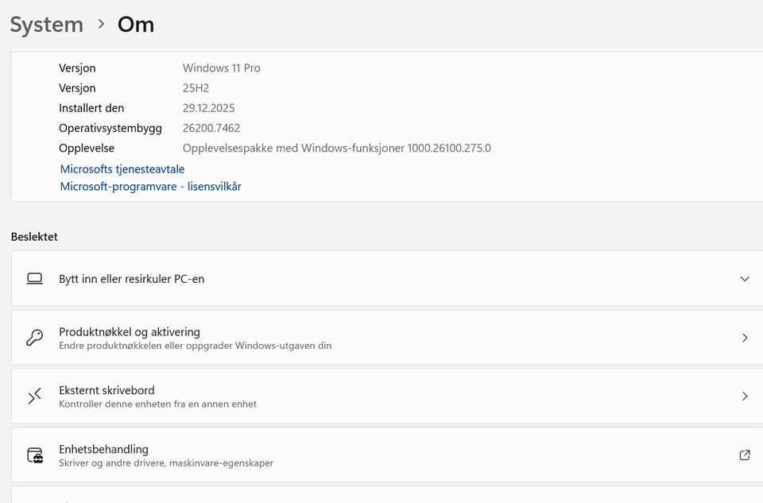Go back to System breadcrumb

pos(46,25)
